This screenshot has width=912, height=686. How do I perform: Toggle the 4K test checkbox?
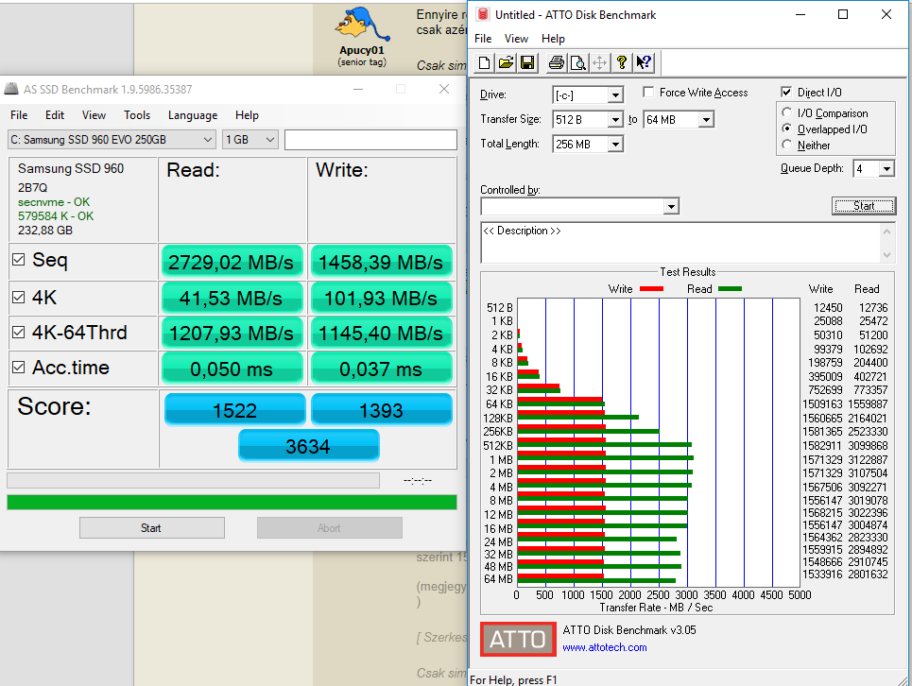(x=19, y=297)
